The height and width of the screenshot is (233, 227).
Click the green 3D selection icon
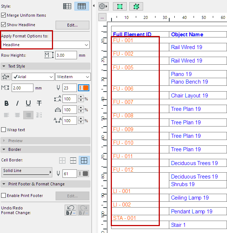point(136,7)
